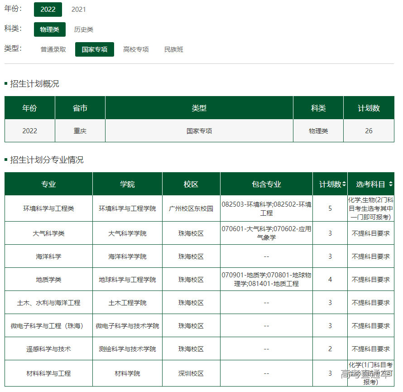403x392 pixels.
Task: Click 地球科学与工程学院 college cell
Action: tap(127, 280)
